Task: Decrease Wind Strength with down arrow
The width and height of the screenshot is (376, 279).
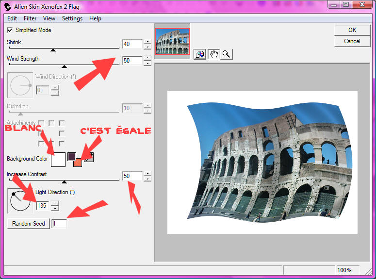Action: [x=147, y=64]
